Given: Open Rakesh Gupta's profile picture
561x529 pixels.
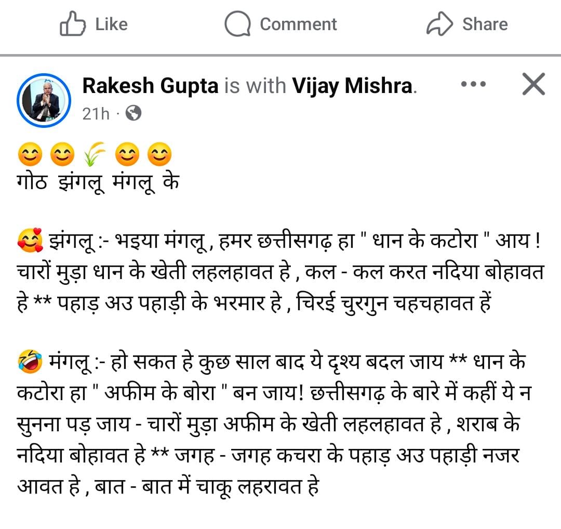Looking at the screenshot, I should 44,99.
